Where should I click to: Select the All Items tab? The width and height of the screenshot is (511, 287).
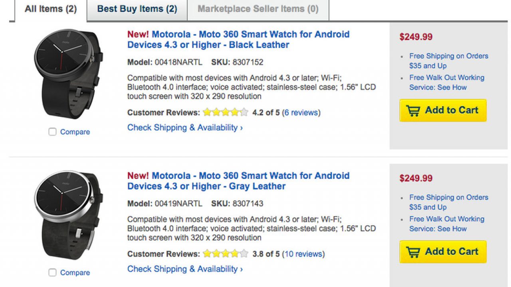tap(51, 9)
